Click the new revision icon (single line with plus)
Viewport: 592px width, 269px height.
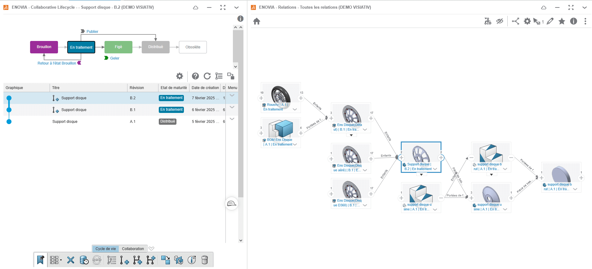click(x=124, y=260)
